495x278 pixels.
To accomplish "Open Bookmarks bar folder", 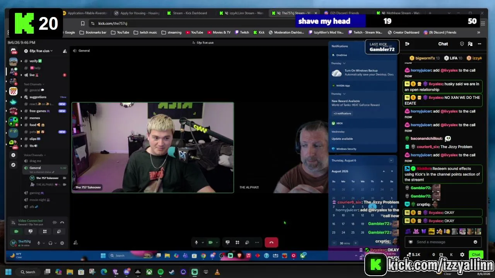I will click(x=93, y=32).
